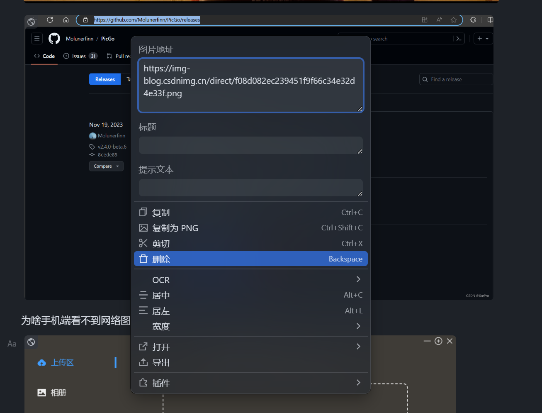Click the scissors icon for 剪切

tap(143, 243)
